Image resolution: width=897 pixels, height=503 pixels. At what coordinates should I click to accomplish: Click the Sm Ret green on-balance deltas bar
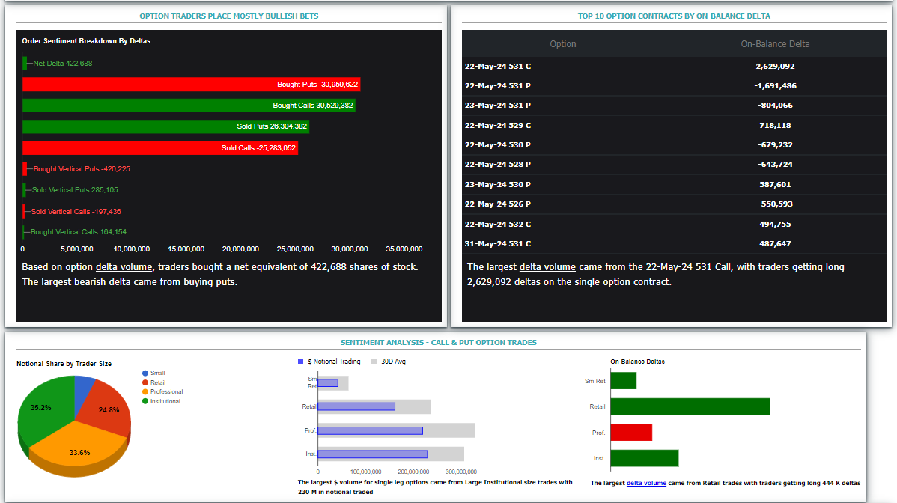(x=624, y=381)
